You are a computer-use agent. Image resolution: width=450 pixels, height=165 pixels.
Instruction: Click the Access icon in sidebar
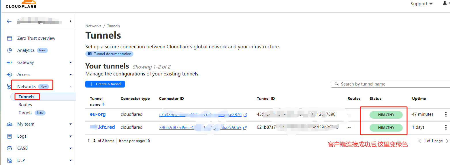(x=10, y=75)
